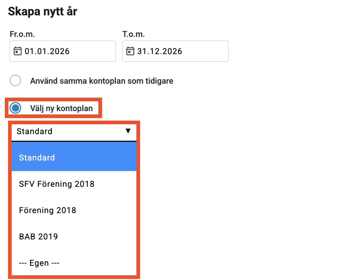Click the end date text 31.12.2026
Viewport: 351px width, 280px height.
pos(160,51)
